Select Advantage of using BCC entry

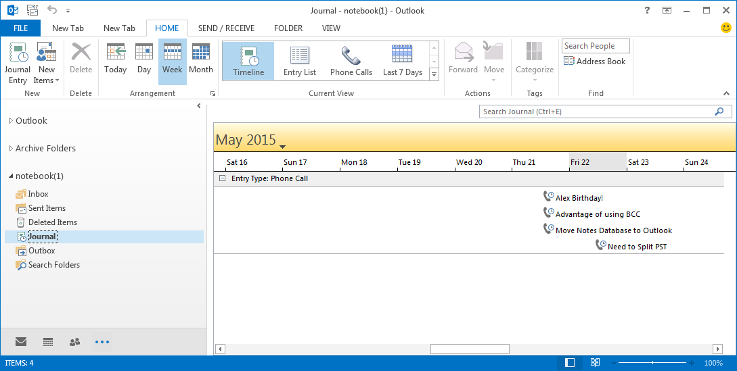click(591, 214)
